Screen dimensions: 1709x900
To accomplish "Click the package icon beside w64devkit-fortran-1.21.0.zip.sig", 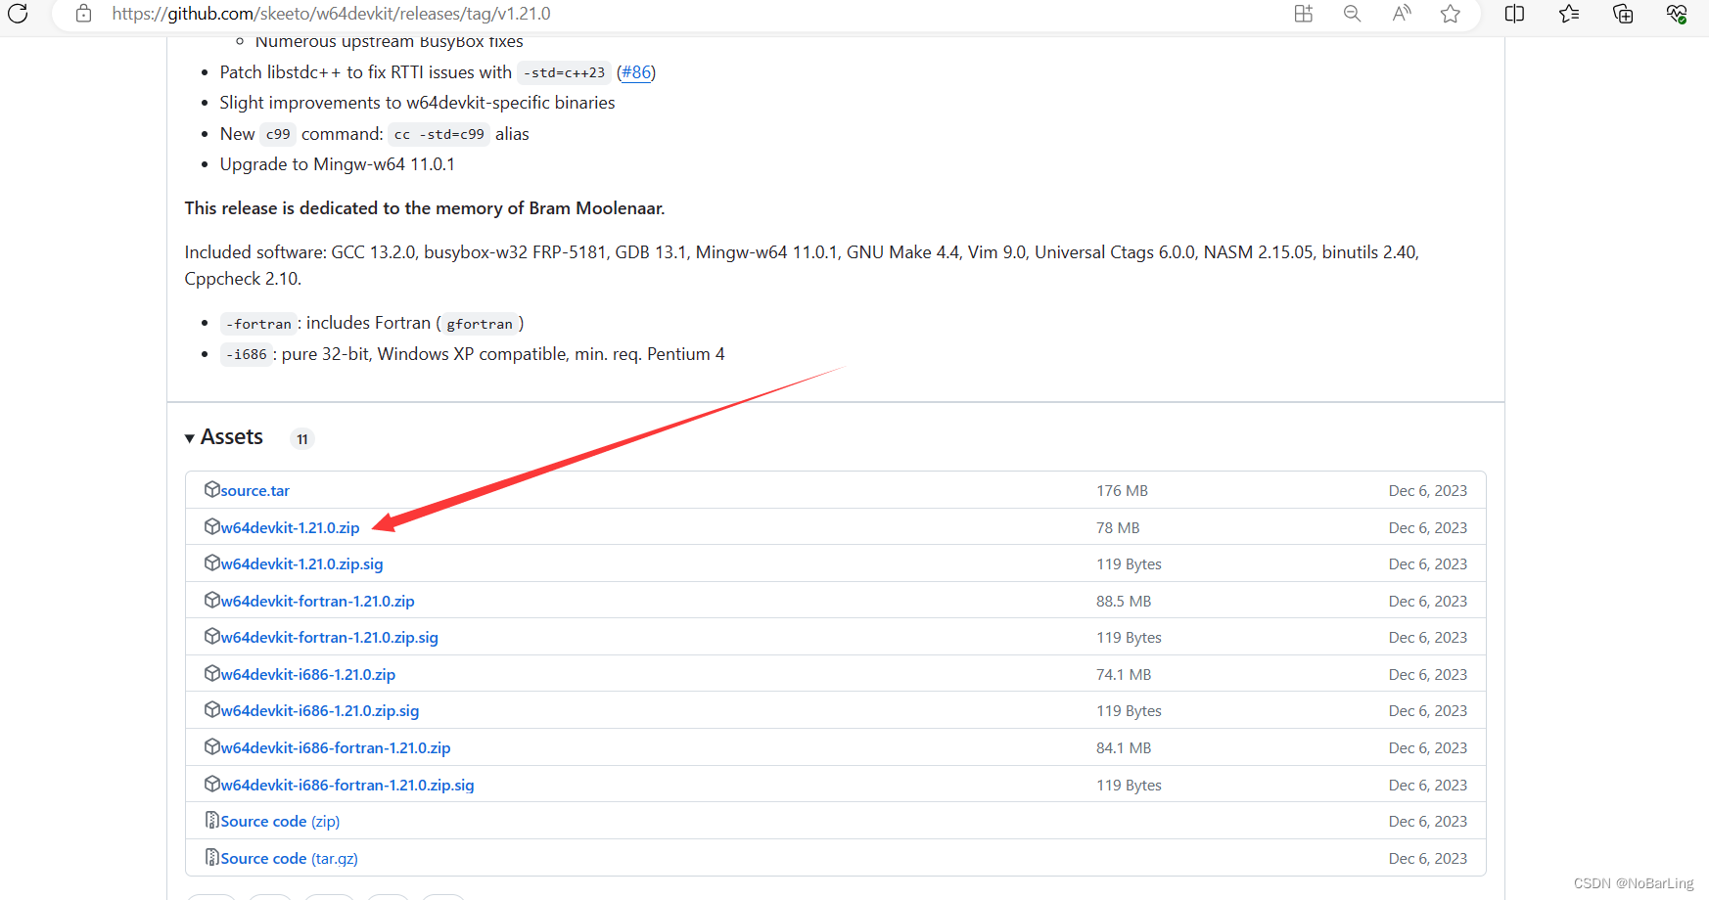I will (211, 636).
